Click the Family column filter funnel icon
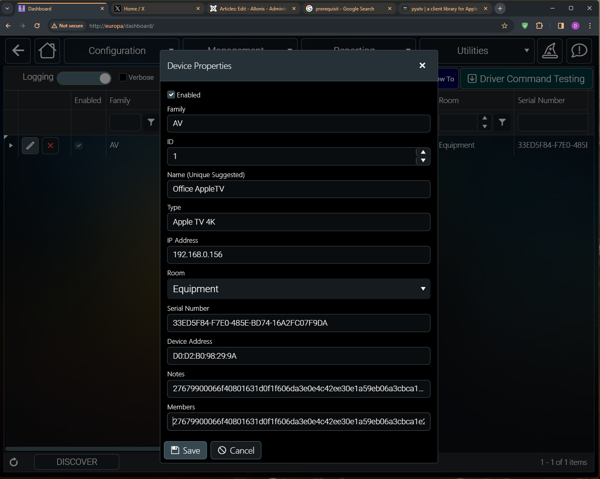This screenshot has height=479, width=600. (151, 122)
